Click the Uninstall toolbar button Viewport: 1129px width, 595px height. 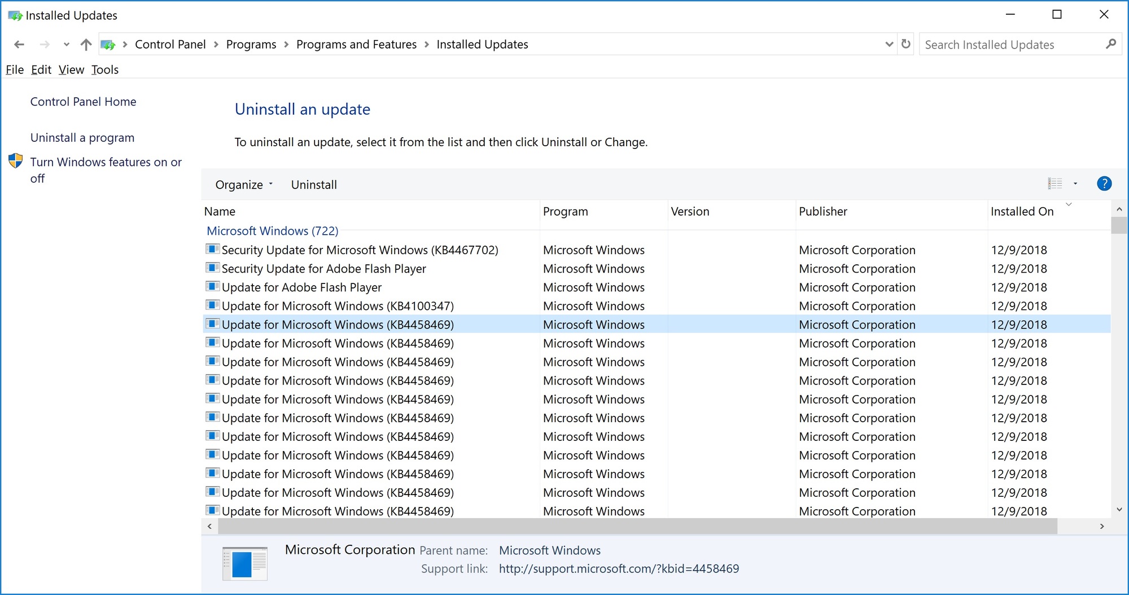pos(314,185)
